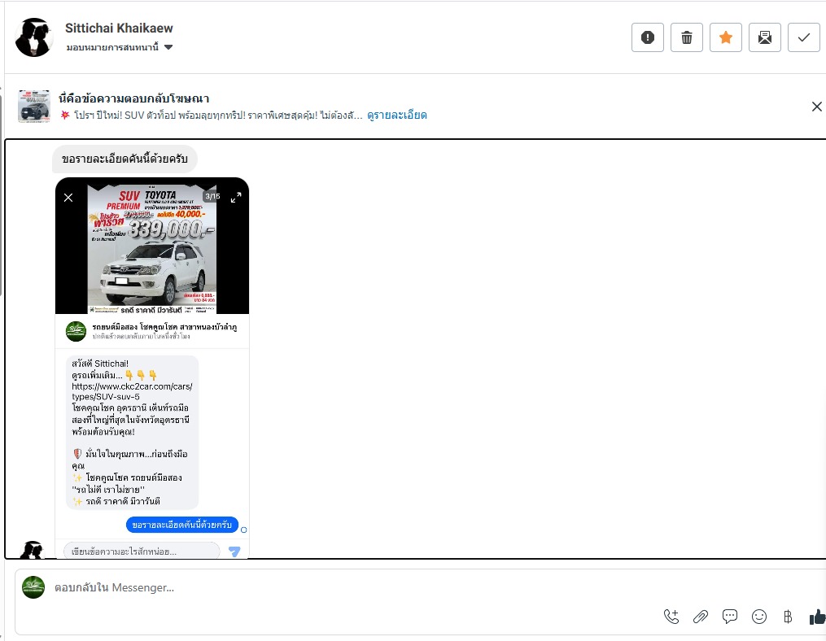Open the ckc2car.com SUV link
Image resolution: width=826 pixels, height=641 pixels.
132,391
